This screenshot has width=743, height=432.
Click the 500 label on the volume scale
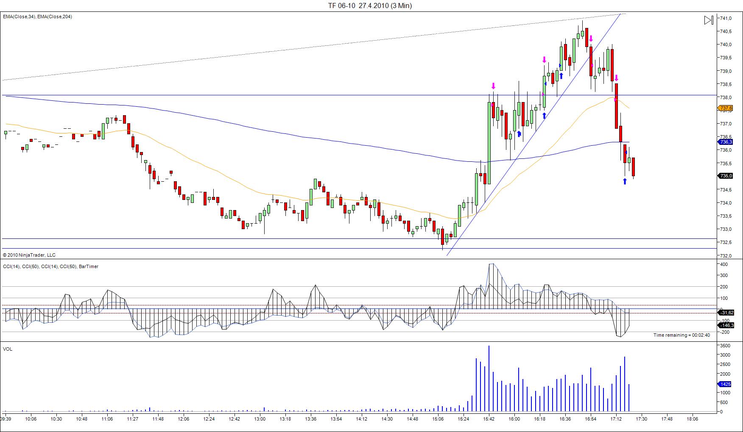pyautogui.click(x=724, y=402)
